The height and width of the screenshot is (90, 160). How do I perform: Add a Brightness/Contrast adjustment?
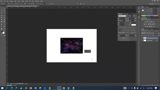tap(145, 22)
